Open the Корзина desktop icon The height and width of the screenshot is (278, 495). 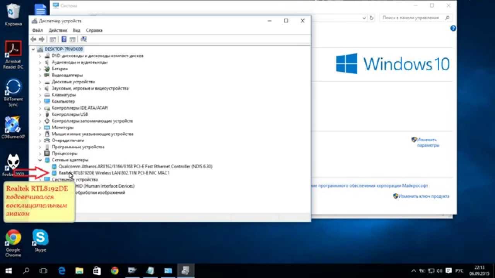[14, 15]
